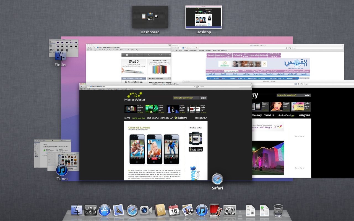Screen dimensions: 354x221
Task: Click the Google search field in the Alquds window
Action: click(316, 48)
